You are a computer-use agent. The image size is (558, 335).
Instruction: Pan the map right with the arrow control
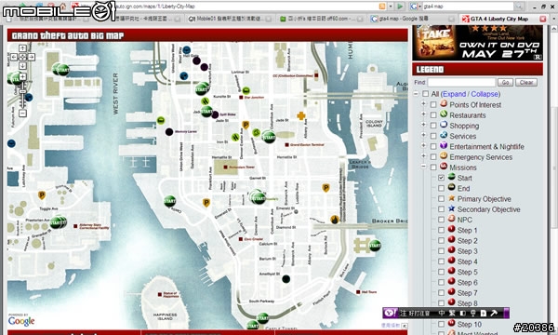[x=32, y=57]
